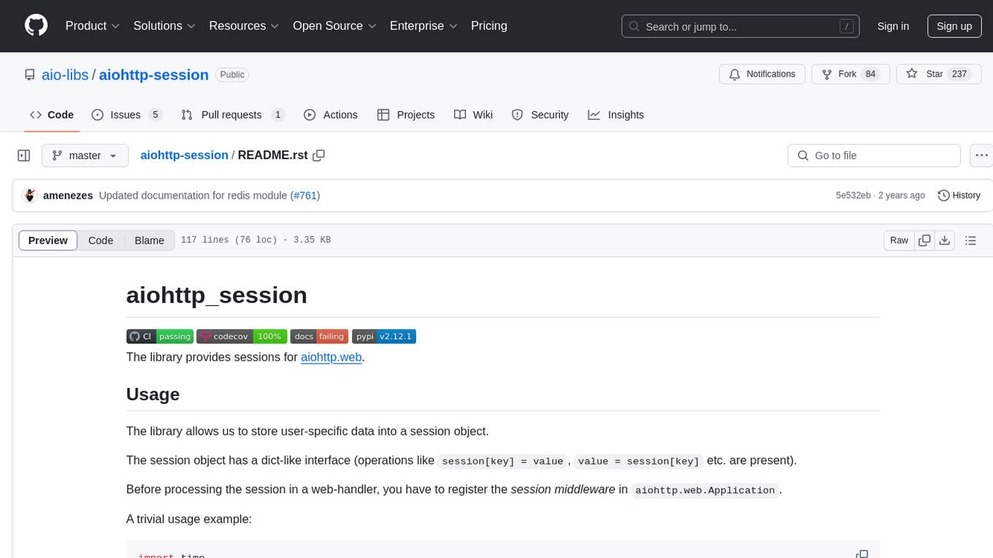Switch to the Security tab
993x558 pixels.
click(x=540, y=115)
